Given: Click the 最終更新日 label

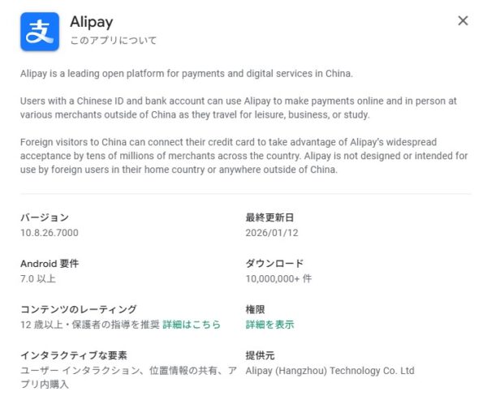Looking at the screenshot, I should pyautogui.click(x=269, y=217).
